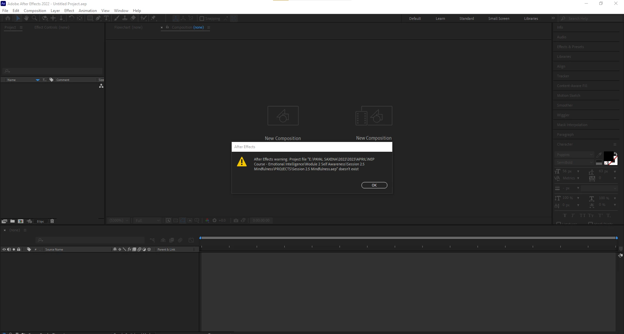Image resolution: width=624 pixels, height=334 pixels.
Task: Click Interpret Footage icon in Project panel
Action: pos(4,221)
